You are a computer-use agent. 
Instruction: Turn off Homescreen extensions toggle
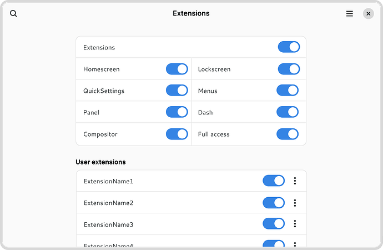(177, 69)
